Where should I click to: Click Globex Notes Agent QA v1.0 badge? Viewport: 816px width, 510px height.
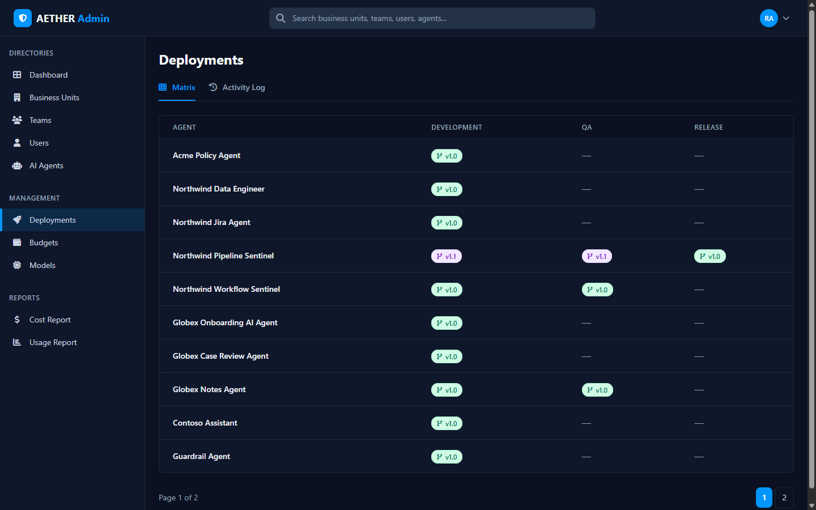597,390
